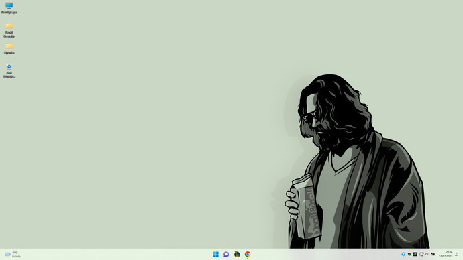
Task: Open the notification moon icon beside the date
Action: tap(456, 255)
